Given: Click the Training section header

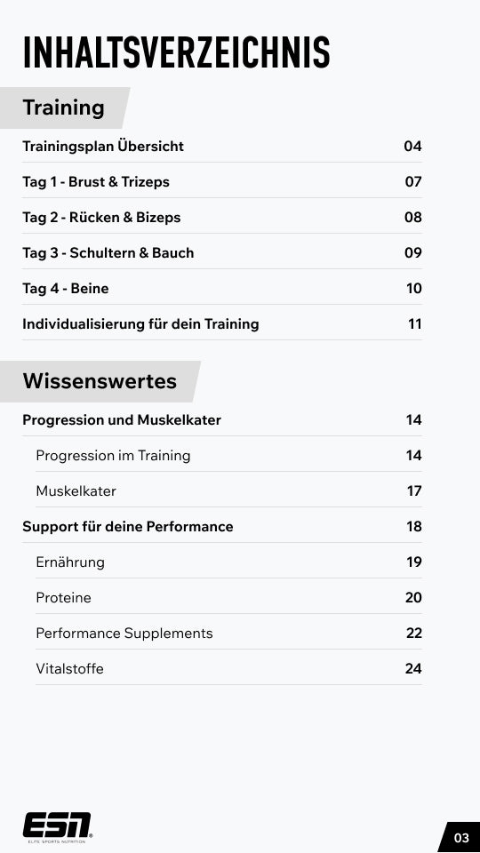Looking at the screenshot, I should coord(64,108).
